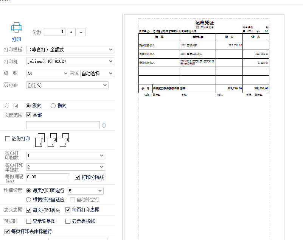Screen dimensions: 303x240
Task: Open the 每页打印份数 dropdown
Action: click(65, 156)
